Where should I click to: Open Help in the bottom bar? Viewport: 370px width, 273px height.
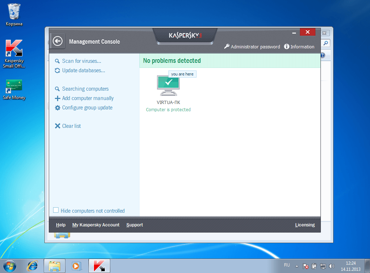pos(61,225)
